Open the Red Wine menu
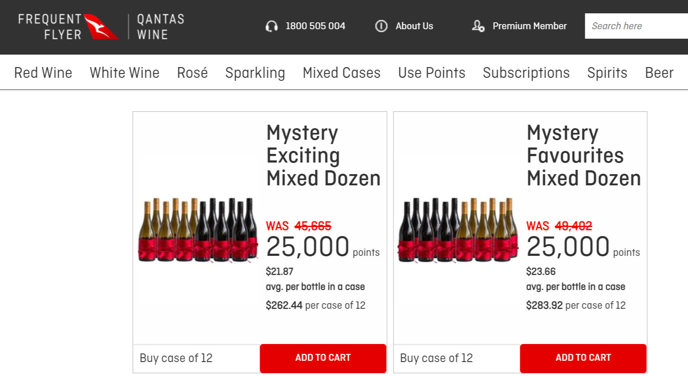 [x=43, y=73]
